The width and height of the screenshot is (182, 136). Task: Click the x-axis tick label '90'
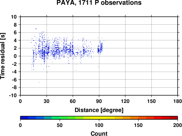tap(99, 101)
